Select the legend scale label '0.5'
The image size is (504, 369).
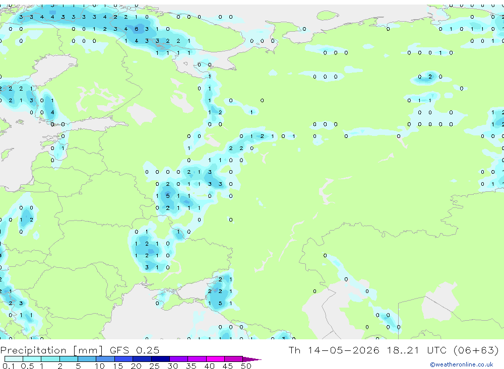27,366
